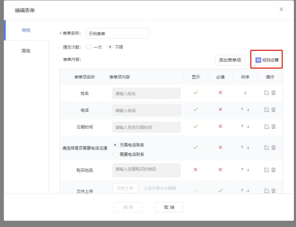Screen dimensions: 296x227
Task: Close the 编辑表单 dialog
Action: pos(281,9)
